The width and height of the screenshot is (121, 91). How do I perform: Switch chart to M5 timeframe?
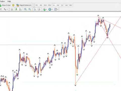click(x=41, y=5)
